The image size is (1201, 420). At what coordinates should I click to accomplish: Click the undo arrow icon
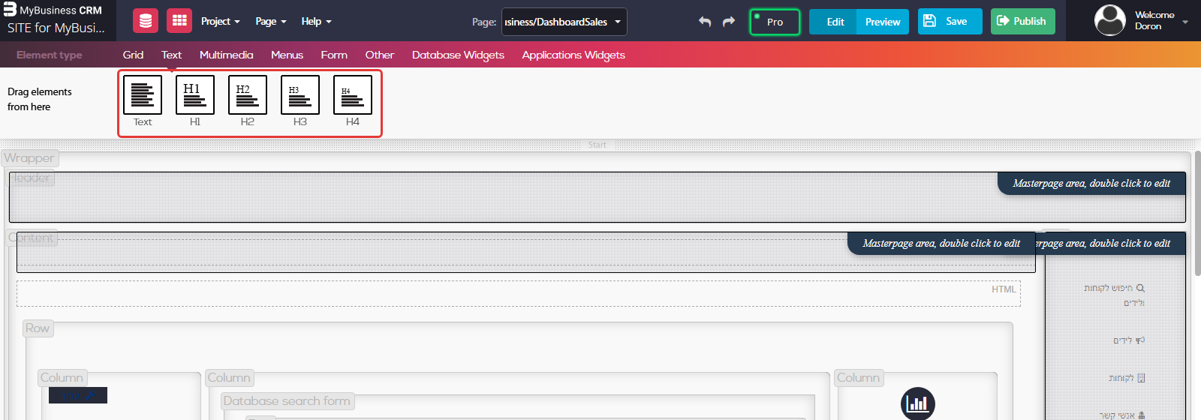coord(705,22)
